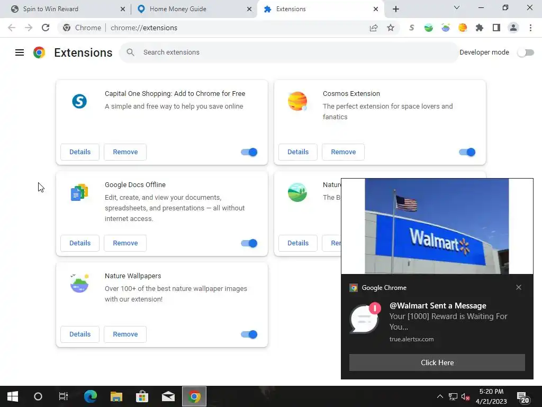Click the network tray icon
Viewport: 542px width, 407px height.
(453, 396)
